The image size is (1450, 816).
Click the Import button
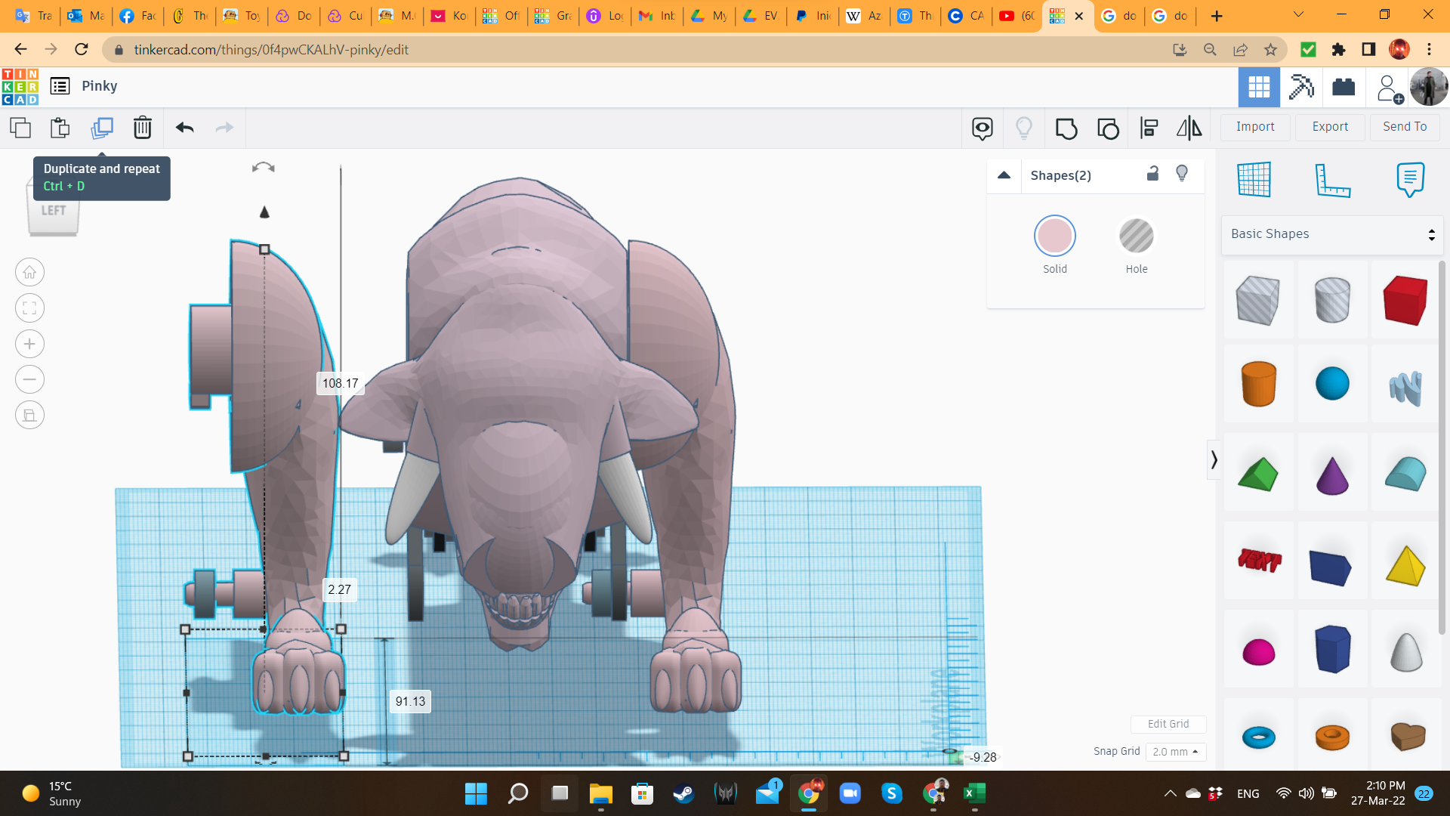tap(1254, 127)
